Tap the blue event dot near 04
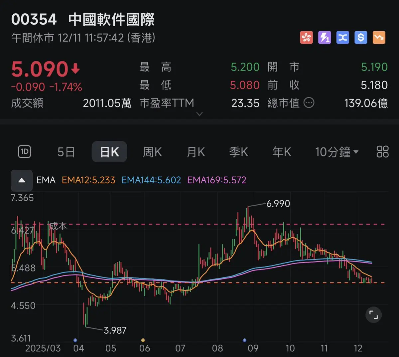The width and height of the screenshot is (399, 357). coord(75,340)
